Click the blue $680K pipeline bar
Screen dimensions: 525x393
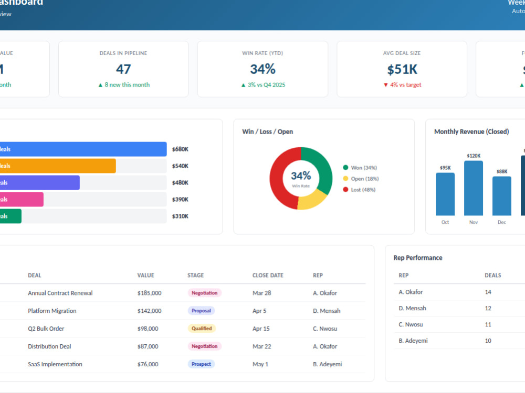coord(83,149)
